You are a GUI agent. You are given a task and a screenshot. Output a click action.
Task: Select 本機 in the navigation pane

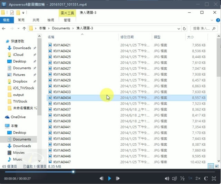(14, 126)
